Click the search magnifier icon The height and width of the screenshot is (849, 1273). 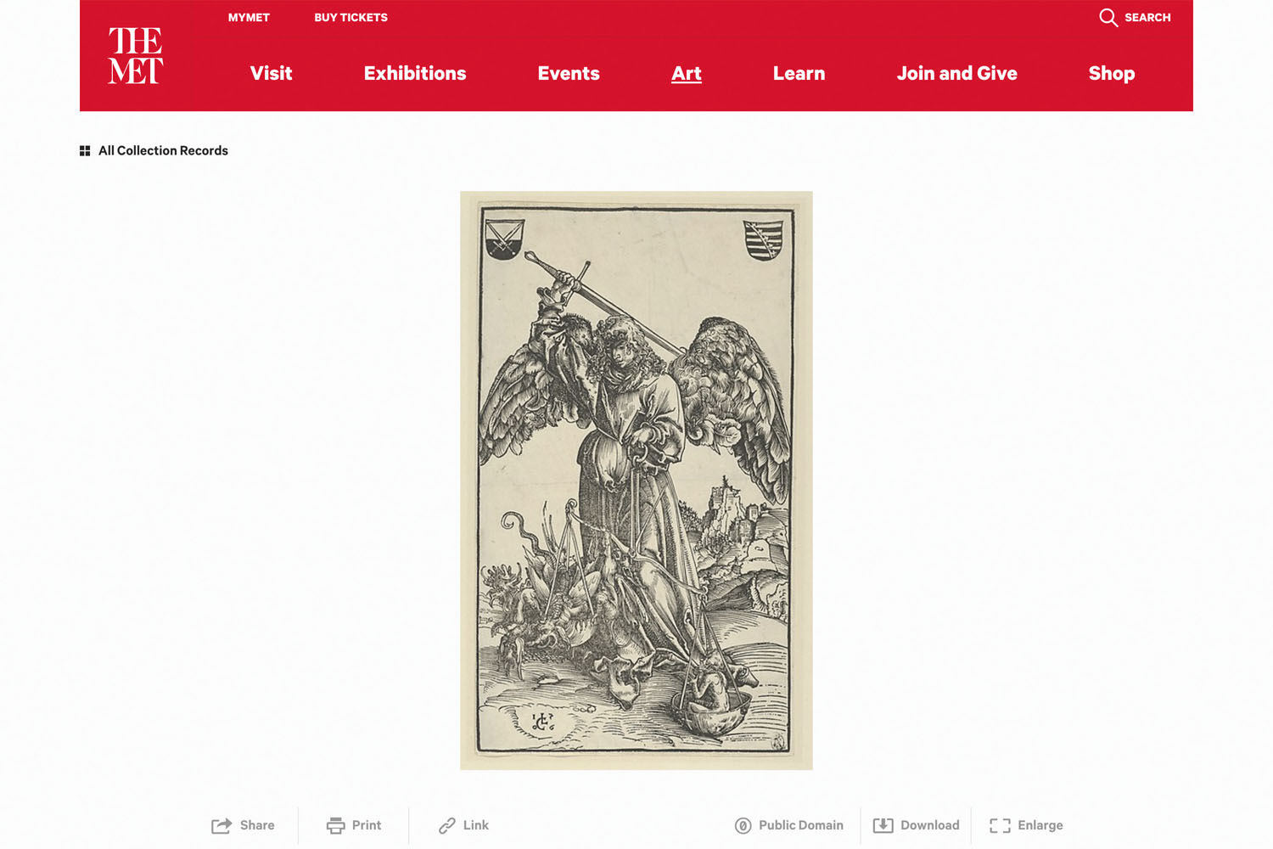(x=1108, y=18)
